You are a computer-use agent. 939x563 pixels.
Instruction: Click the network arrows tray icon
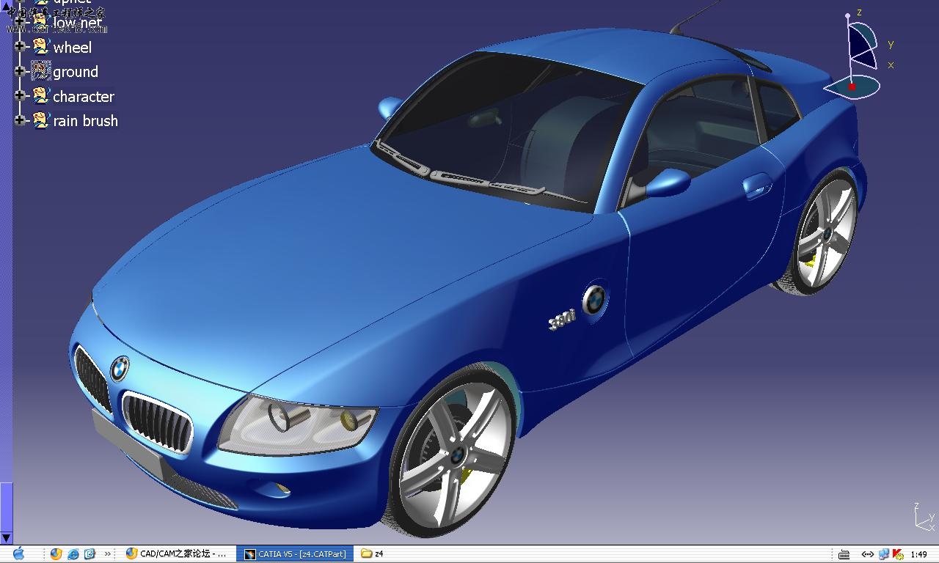pyautogui.click(x=868, y=554)
